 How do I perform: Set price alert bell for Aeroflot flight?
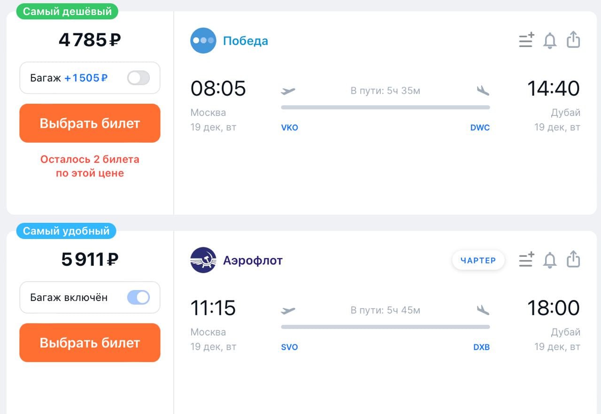(550, 260)
